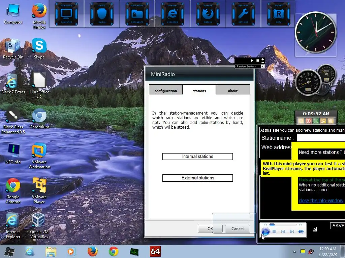Click the key lock icon in clock gadget

tap(323, 121)
